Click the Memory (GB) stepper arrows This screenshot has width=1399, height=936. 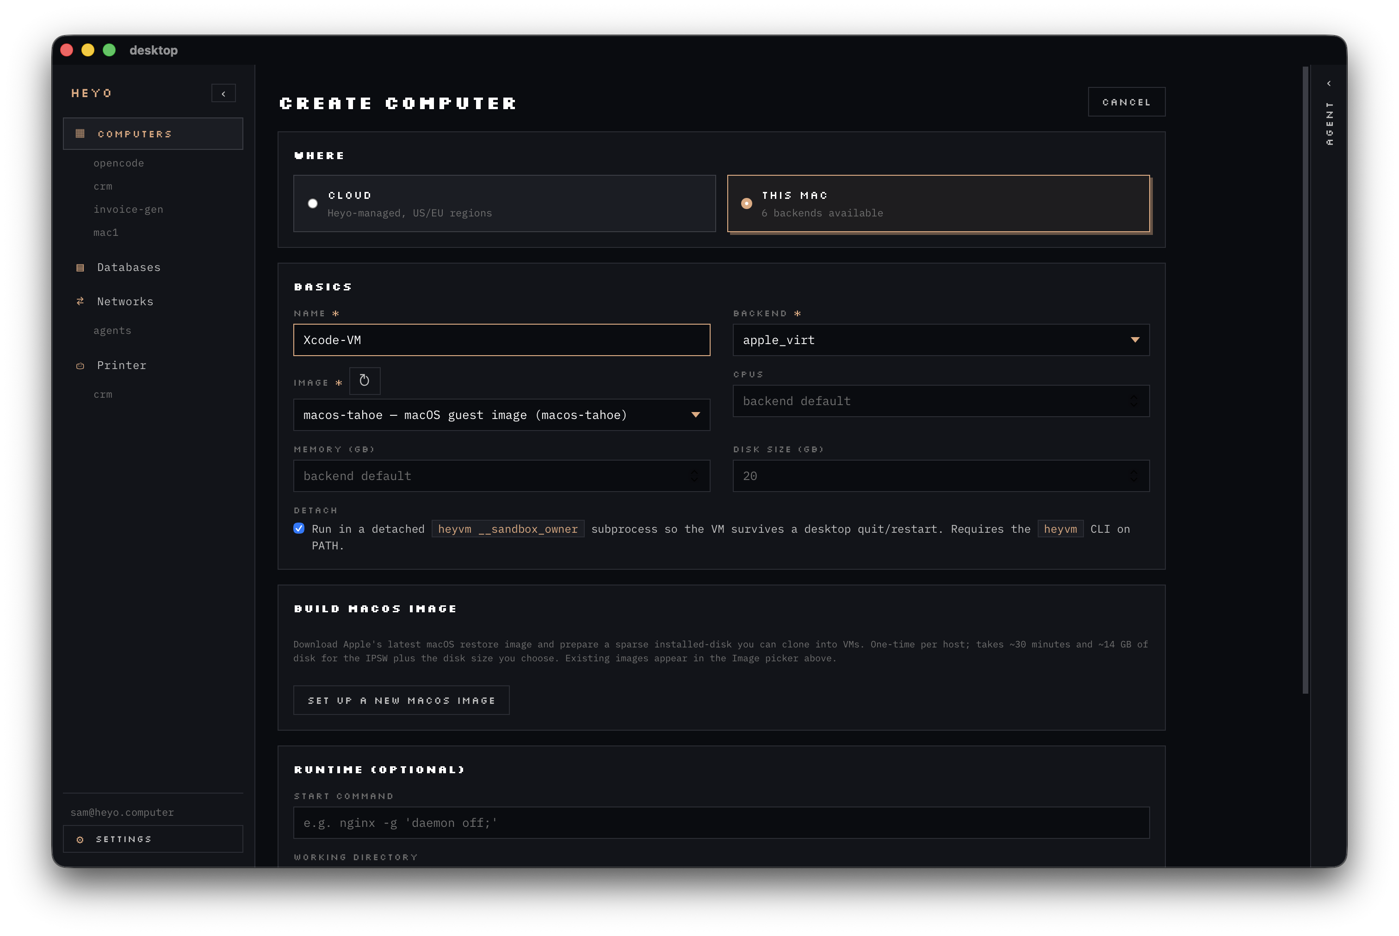(x=694, y=476)
